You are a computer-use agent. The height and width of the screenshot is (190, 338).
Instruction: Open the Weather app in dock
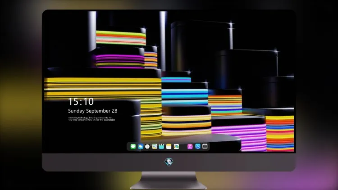[140, 146]
